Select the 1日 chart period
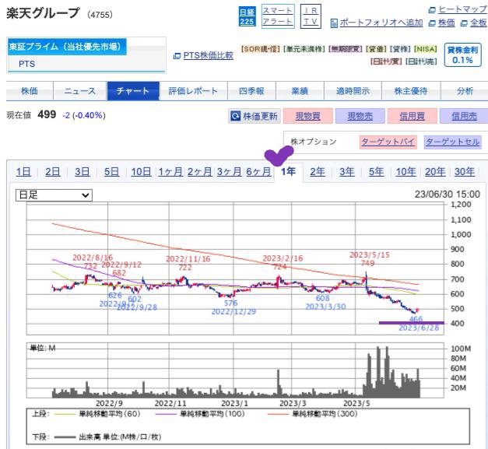This screenshot has width=488, height=449. 23,171
